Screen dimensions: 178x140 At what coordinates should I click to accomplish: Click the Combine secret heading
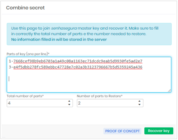point(25,8)
